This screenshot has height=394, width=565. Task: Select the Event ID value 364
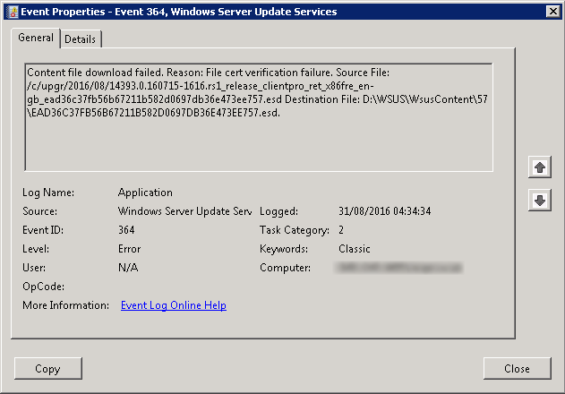coord(126,230)
